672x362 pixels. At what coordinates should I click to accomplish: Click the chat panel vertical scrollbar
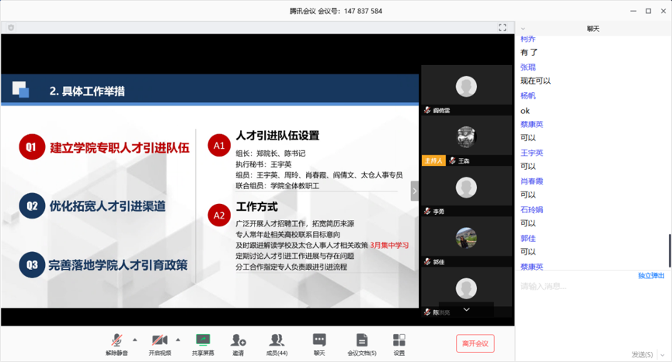669,250
